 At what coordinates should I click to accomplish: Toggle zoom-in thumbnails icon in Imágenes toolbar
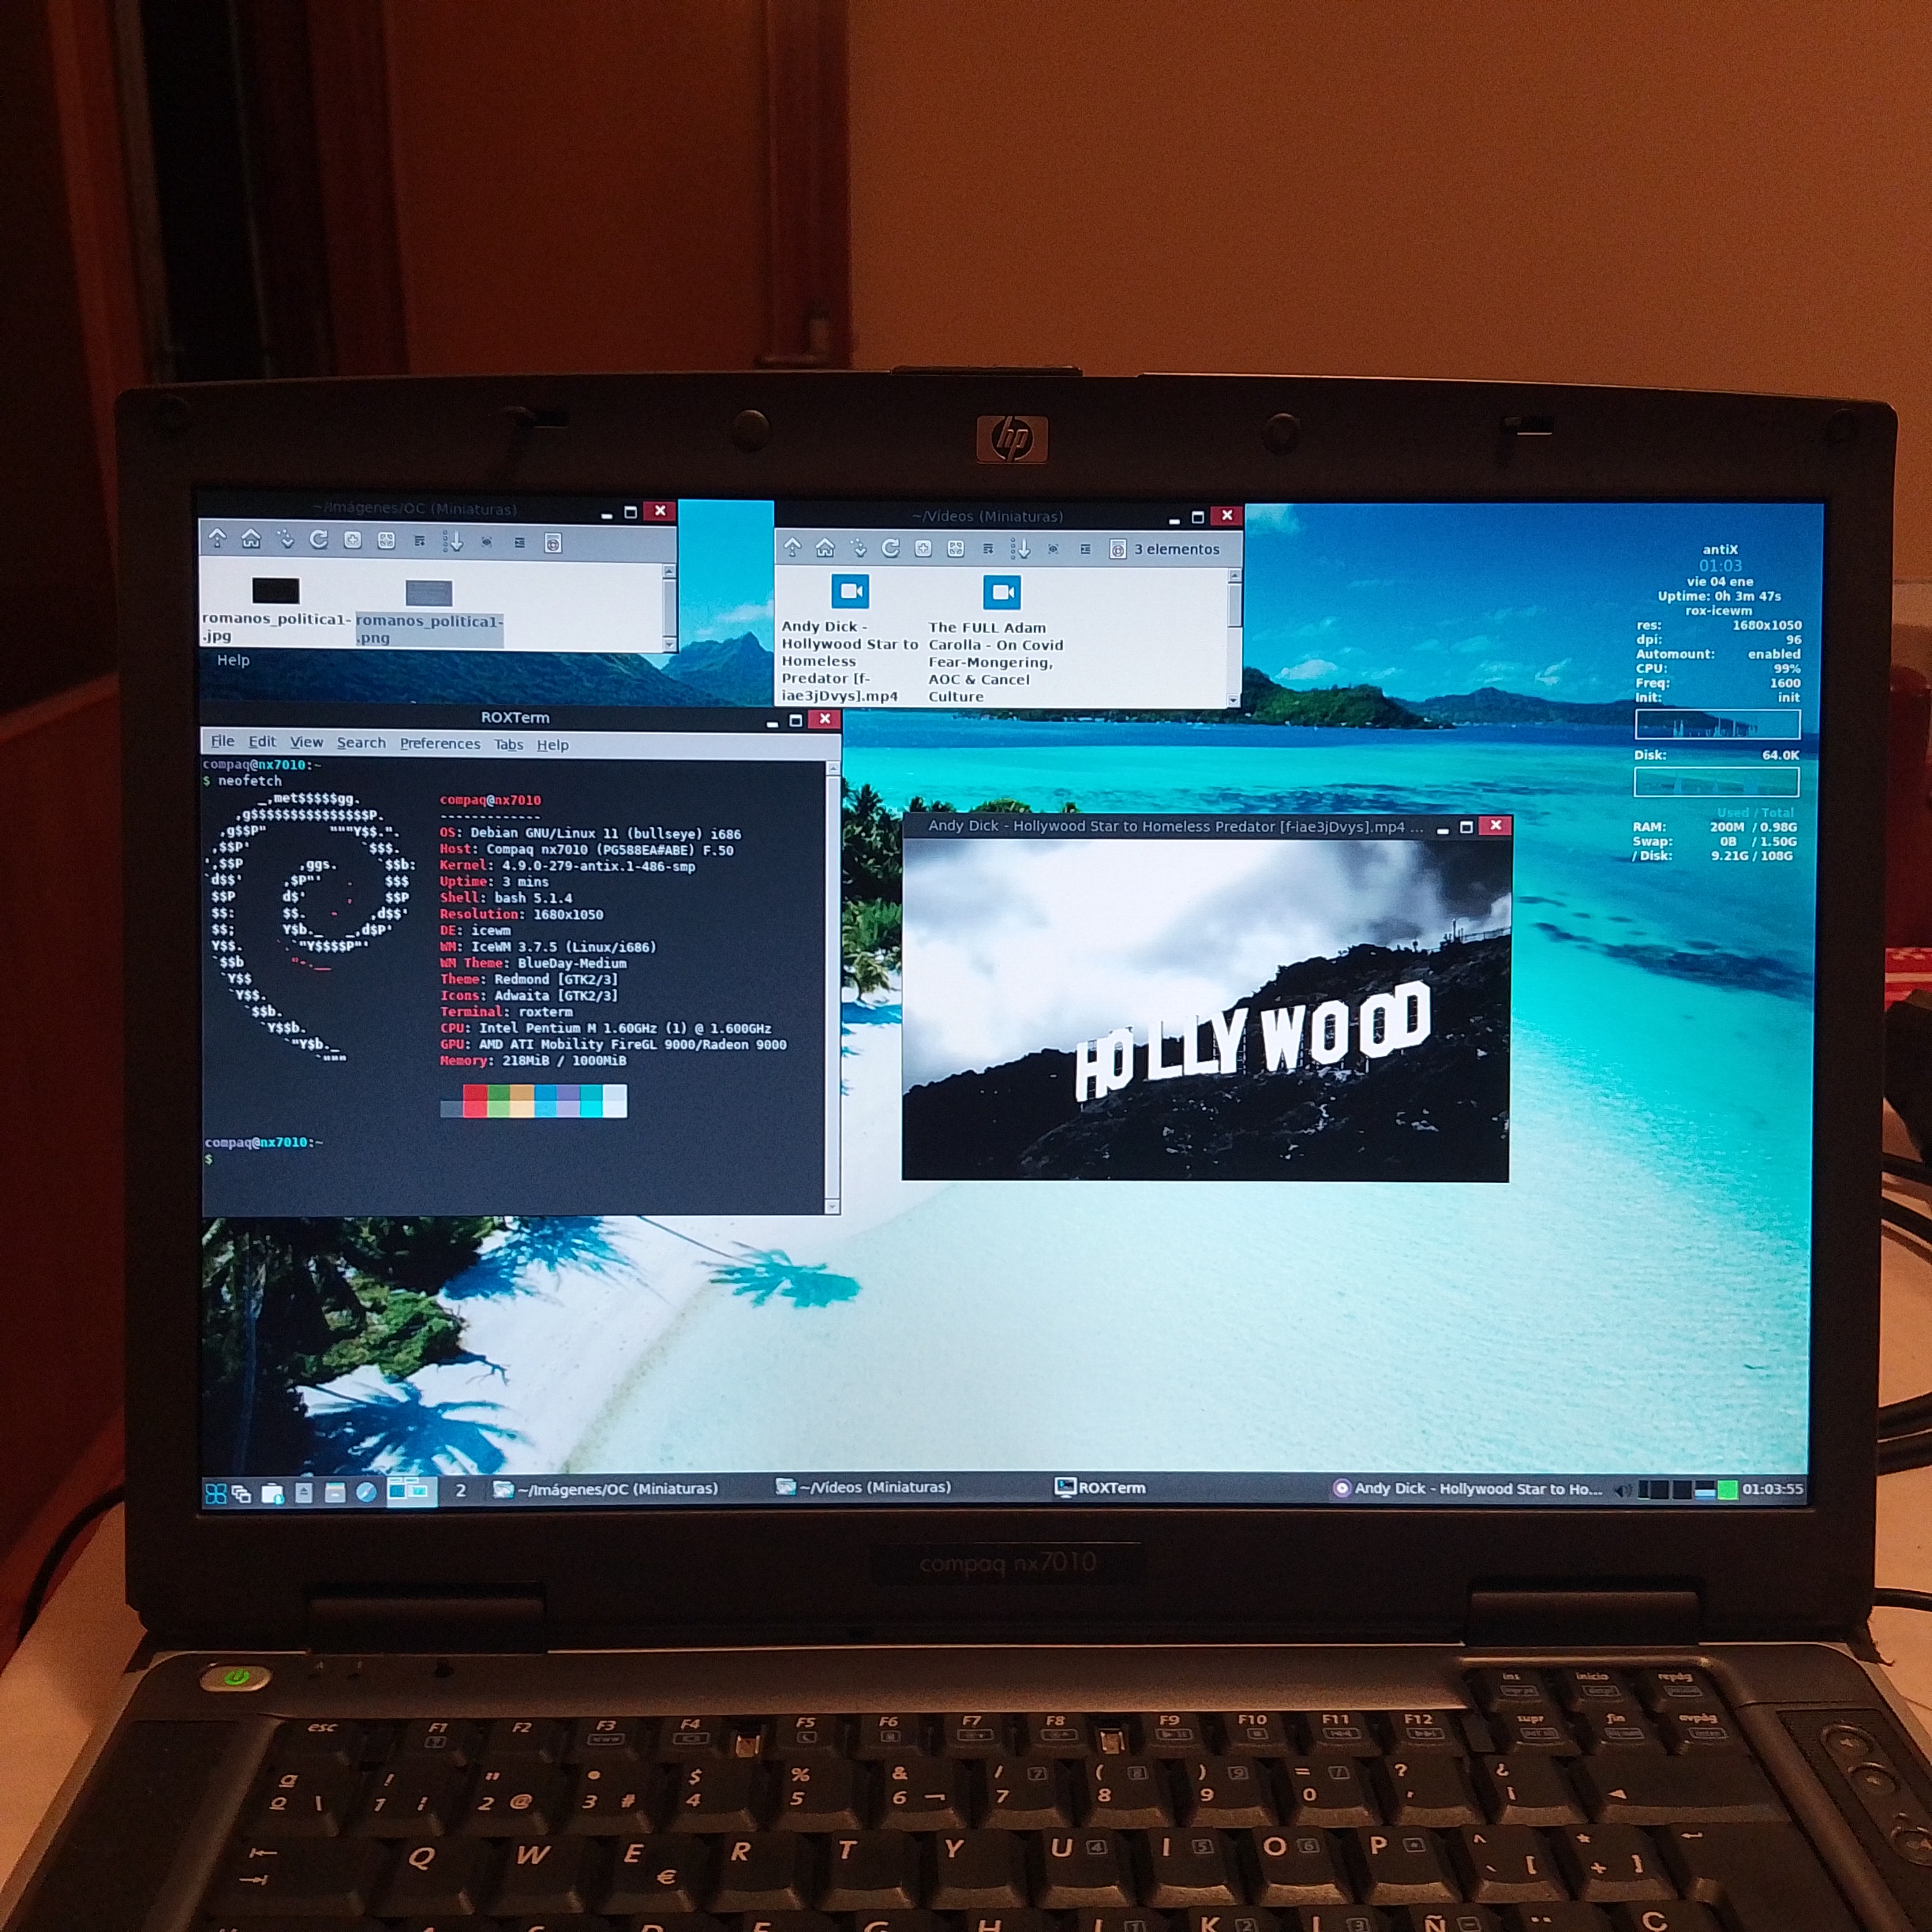352,541
